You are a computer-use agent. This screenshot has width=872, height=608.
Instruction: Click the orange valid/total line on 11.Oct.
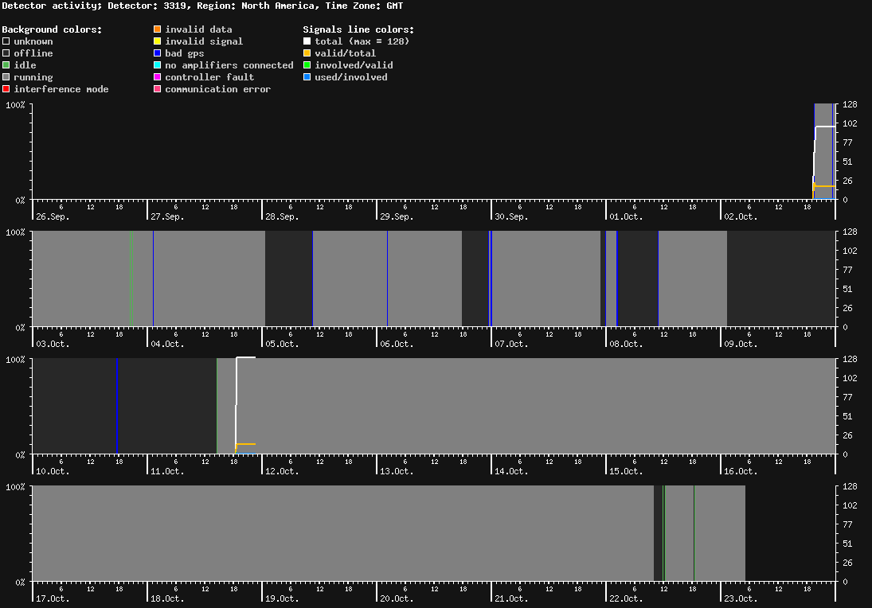click(x=246, y=444)
